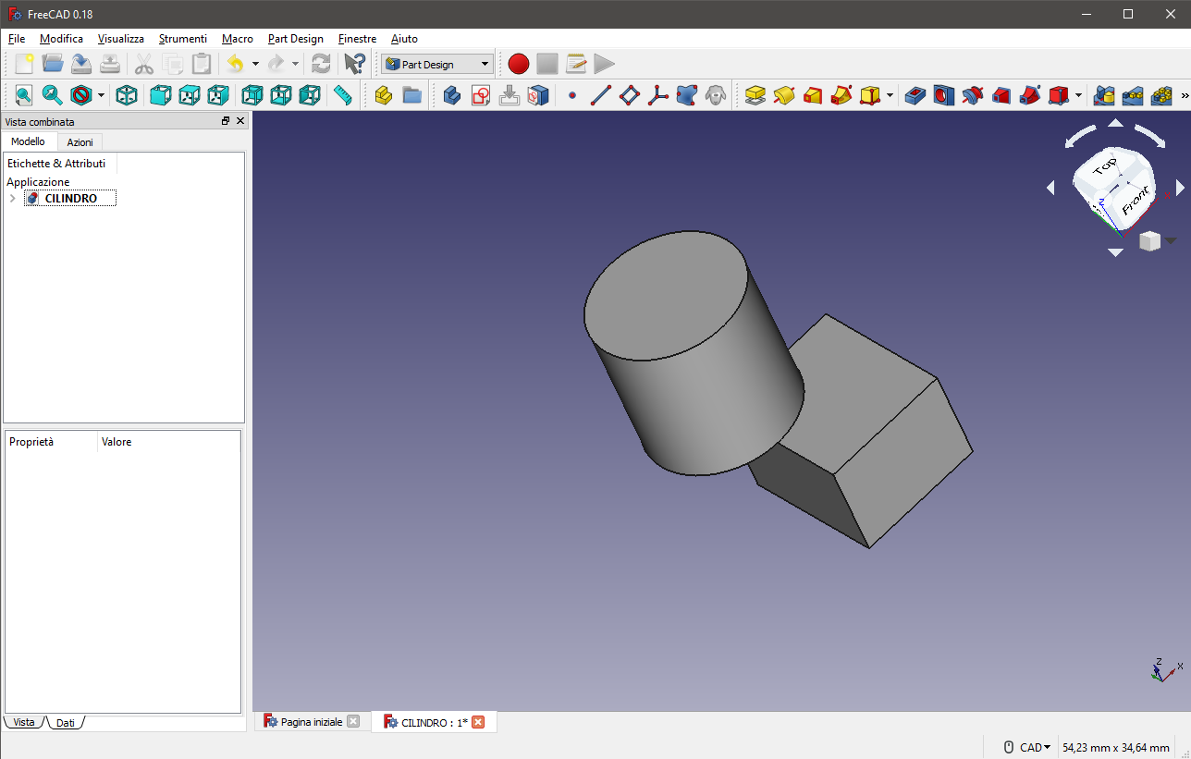Click the Pad feature icon
Viewport: 1191px width, 759px height.
(x=755, y=95)
